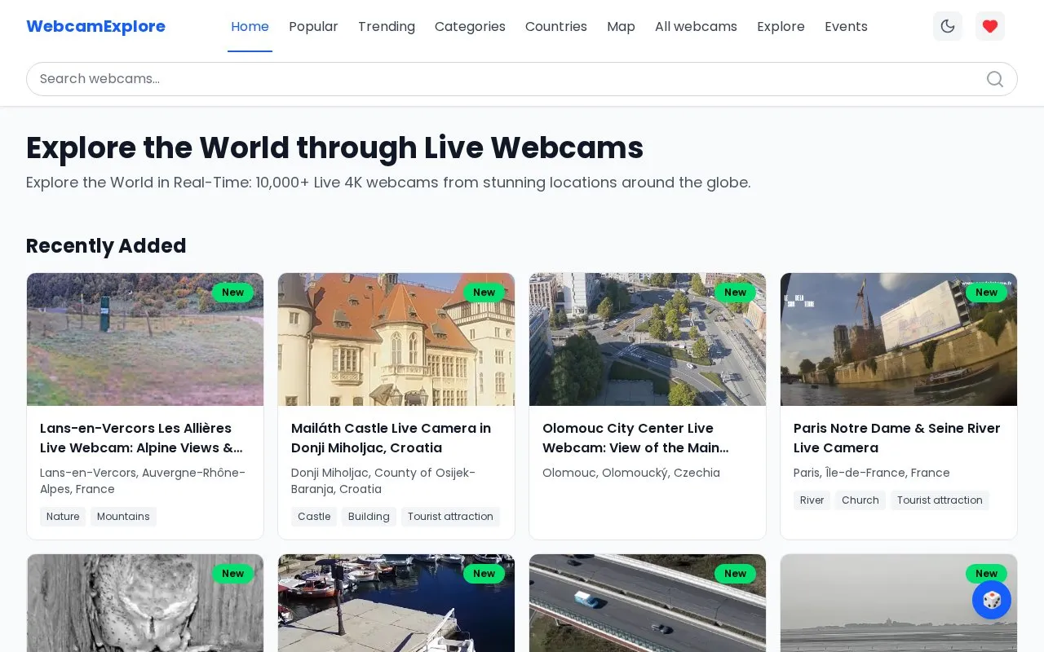This screenshot has height=652, width=1044.
Task: Click Donji Miholjac, County of Osijek-Baranja location
Action: coord(383,481)
